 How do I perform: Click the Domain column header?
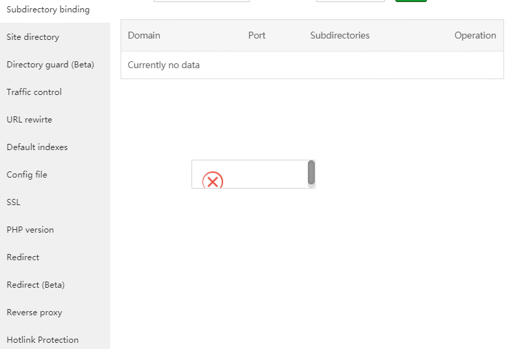[x=144, y=35]
